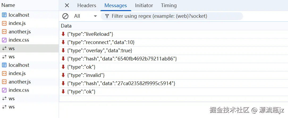
Task: Close the request details panel
Action: (67, 6)
